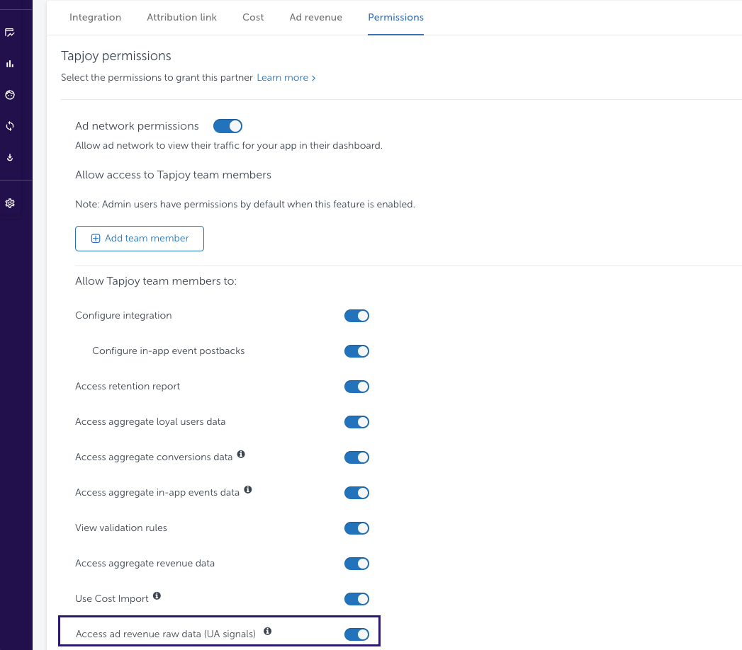Click info icon next to Use Cost Import
The width and height of the screenshot is (742, 650).
tap(157, 596)
